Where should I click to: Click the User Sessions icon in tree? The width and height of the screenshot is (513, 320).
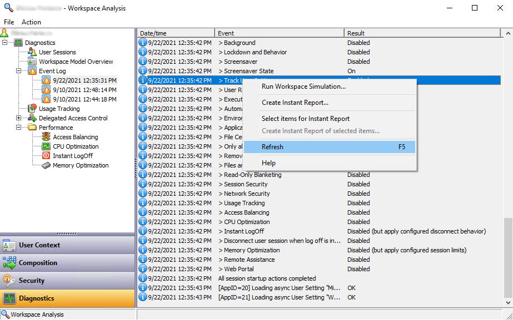tap(32, 52)
